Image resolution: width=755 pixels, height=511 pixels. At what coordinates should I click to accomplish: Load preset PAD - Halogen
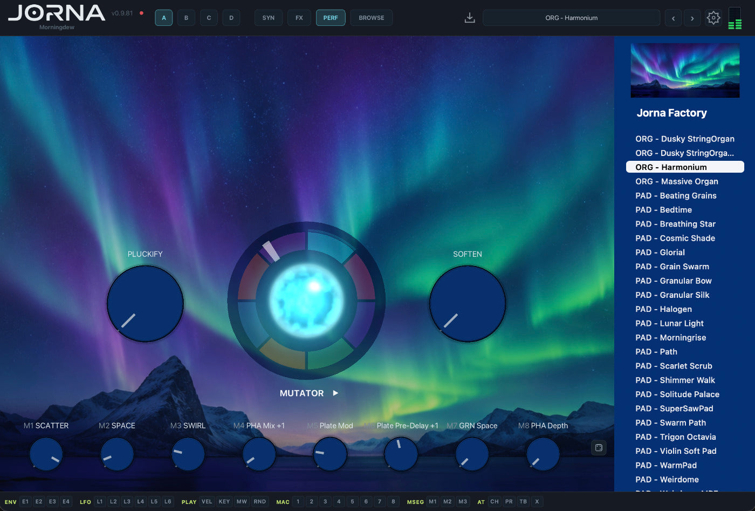coord(685,309)
